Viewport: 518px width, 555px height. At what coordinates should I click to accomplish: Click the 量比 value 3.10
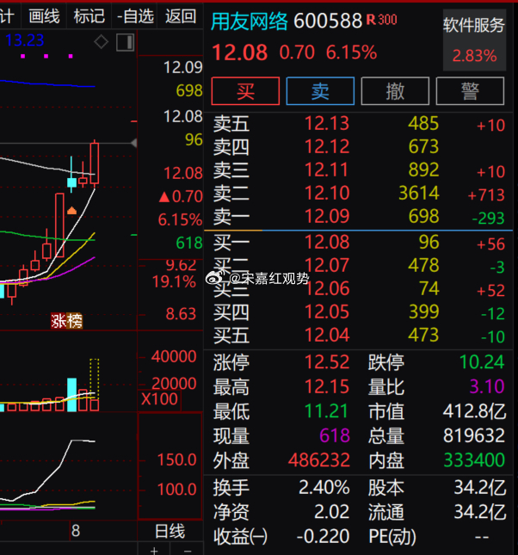click(487, 386)
